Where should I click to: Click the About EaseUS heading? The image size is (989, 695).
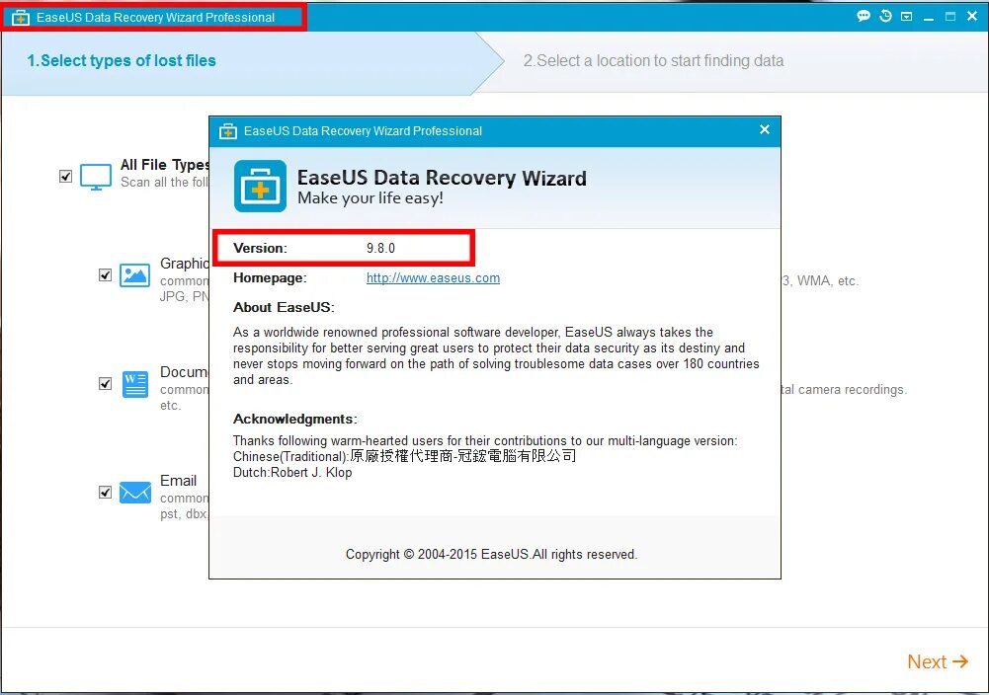[x=284, y=307]
